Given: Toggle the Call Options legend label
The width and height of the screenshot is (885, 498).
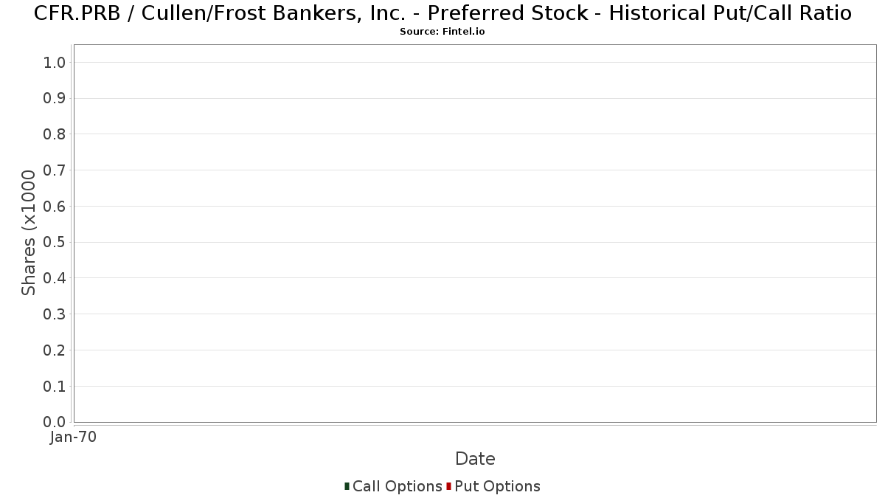Looking at the screenshot, I should (x=398, y=486).
